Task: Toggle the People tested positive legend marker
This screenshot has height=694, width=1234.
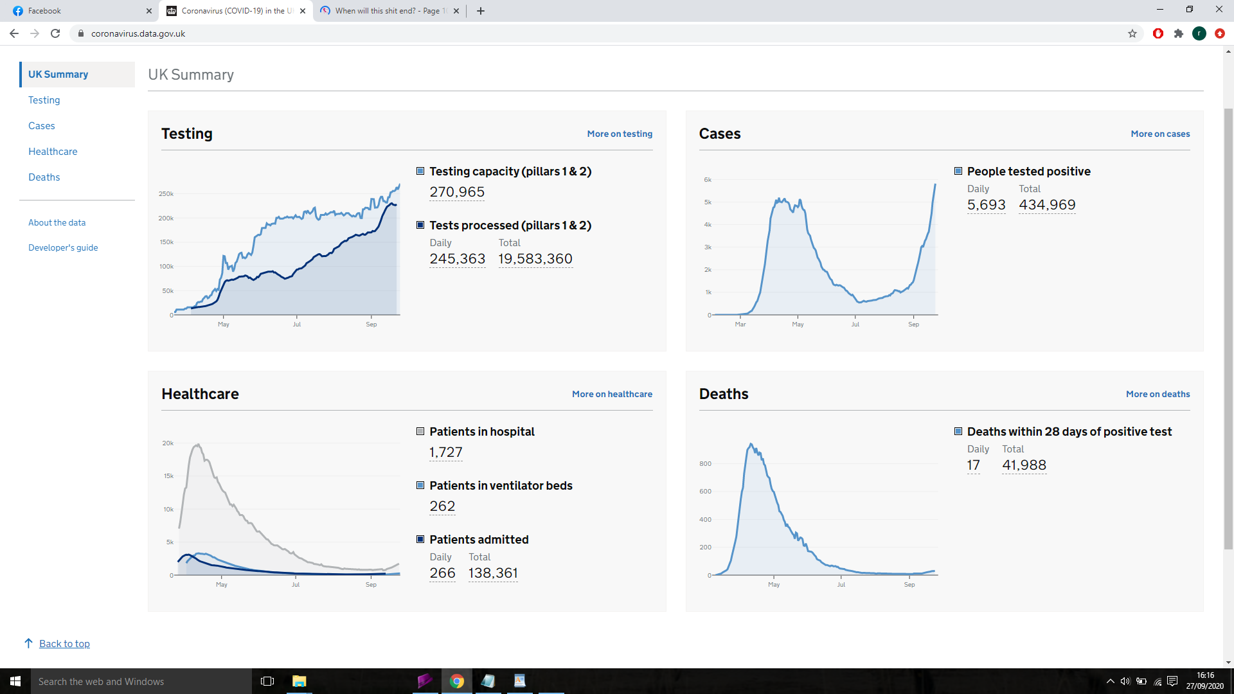Action: pos(958,171)
